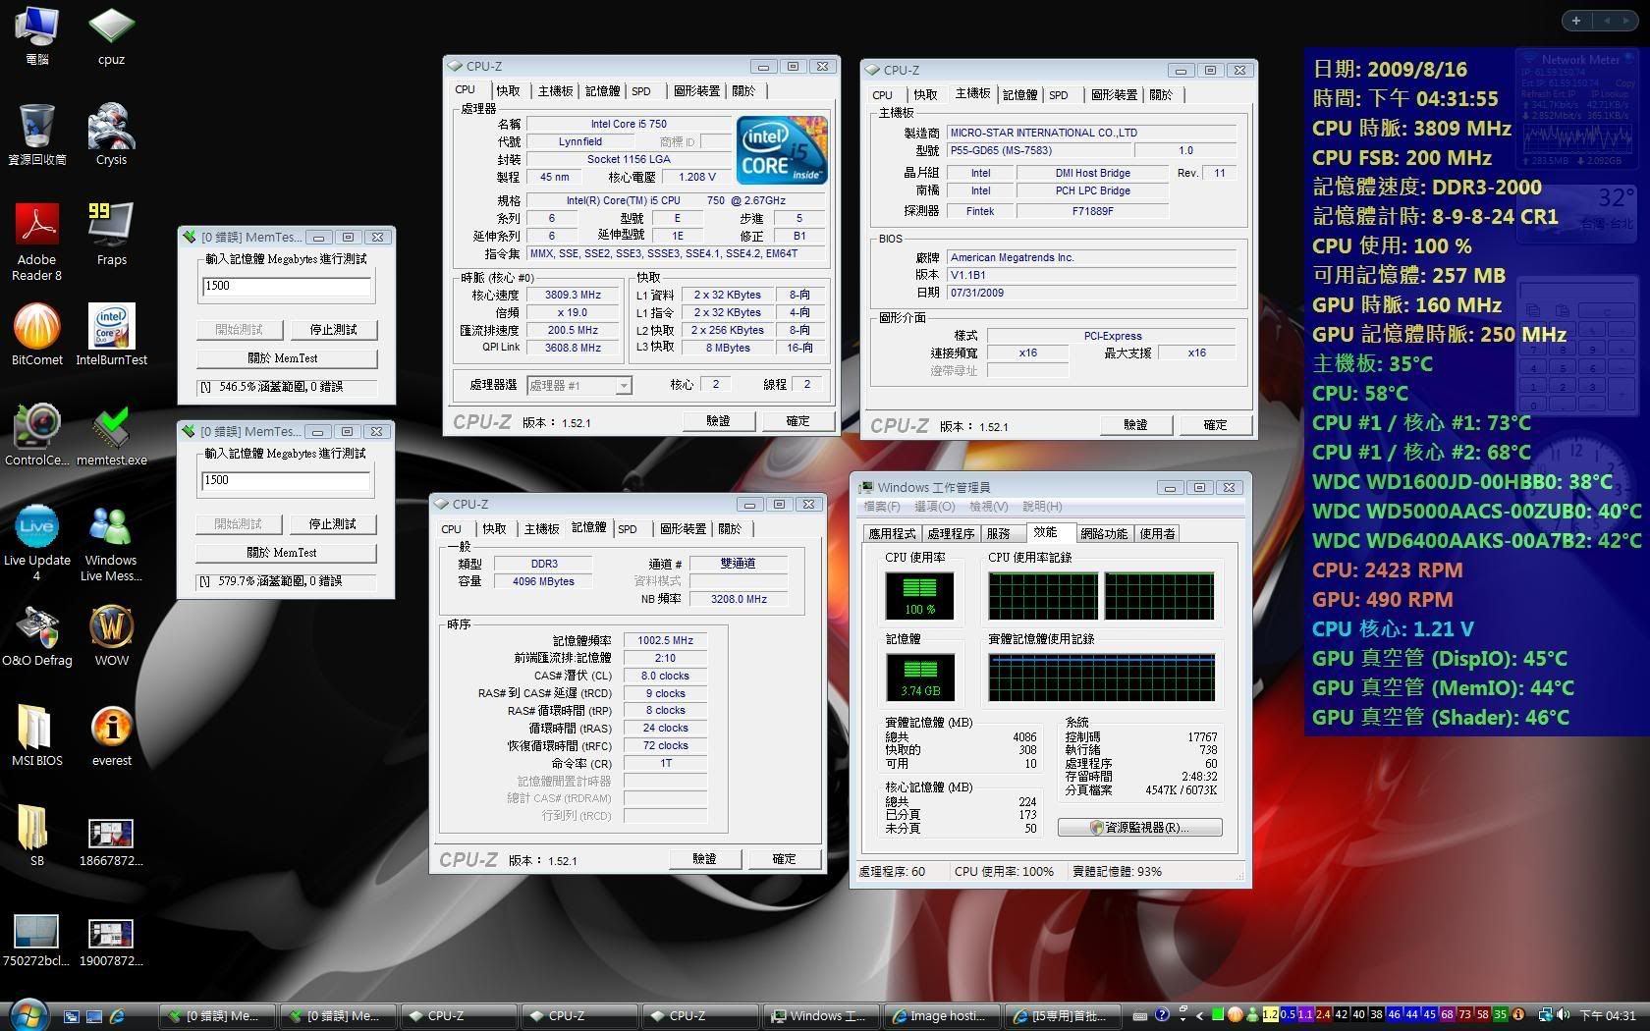Image resolution: width=1650 pixels, height=1031 pixels.
Task: Click About MemTest in the upper MemTest window
Action: (x=286, y=358)
